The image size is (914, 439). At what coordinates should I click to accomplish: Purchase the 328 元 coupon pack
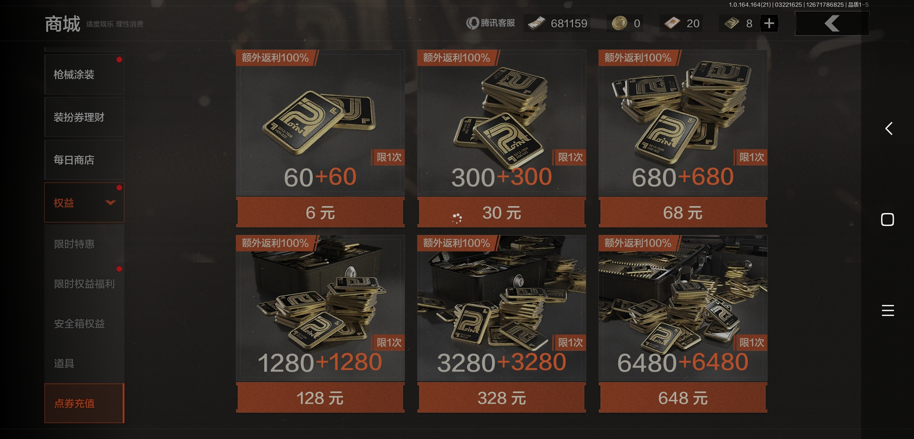502,398
